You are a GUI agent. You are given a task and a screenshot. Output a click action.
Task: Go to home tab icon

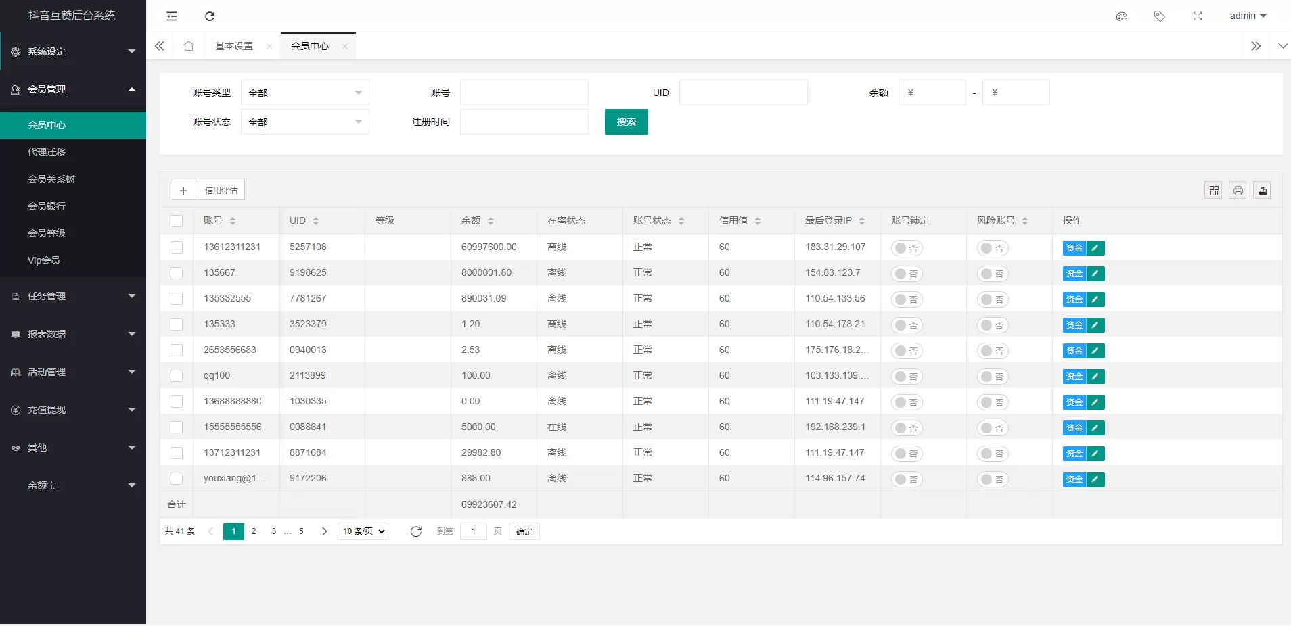189,46
